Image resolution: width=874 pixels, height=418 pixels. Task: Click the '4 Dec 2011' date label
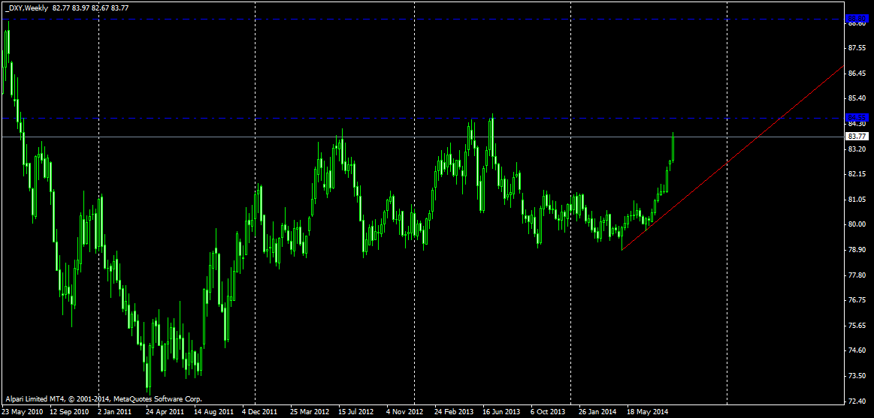click(259, 413)
